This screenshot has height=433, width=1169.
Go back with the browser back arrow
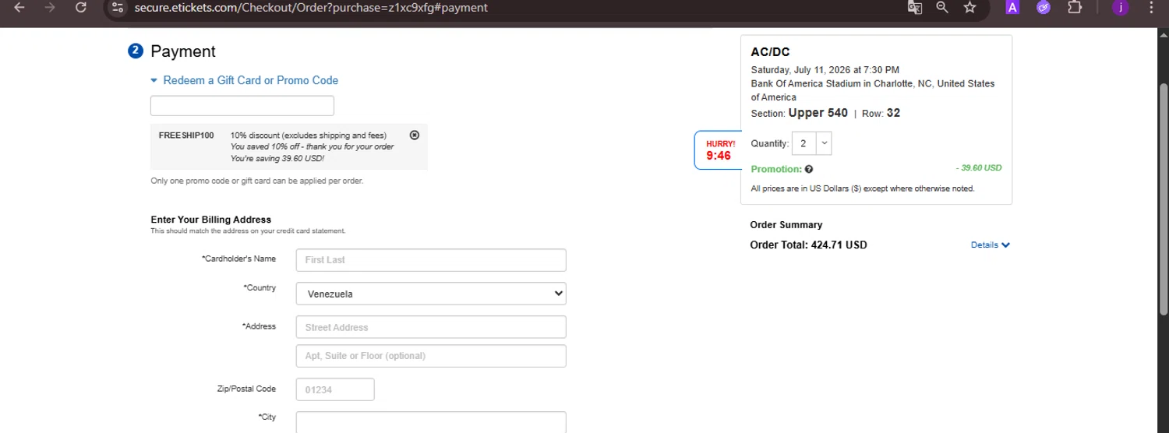19,8
